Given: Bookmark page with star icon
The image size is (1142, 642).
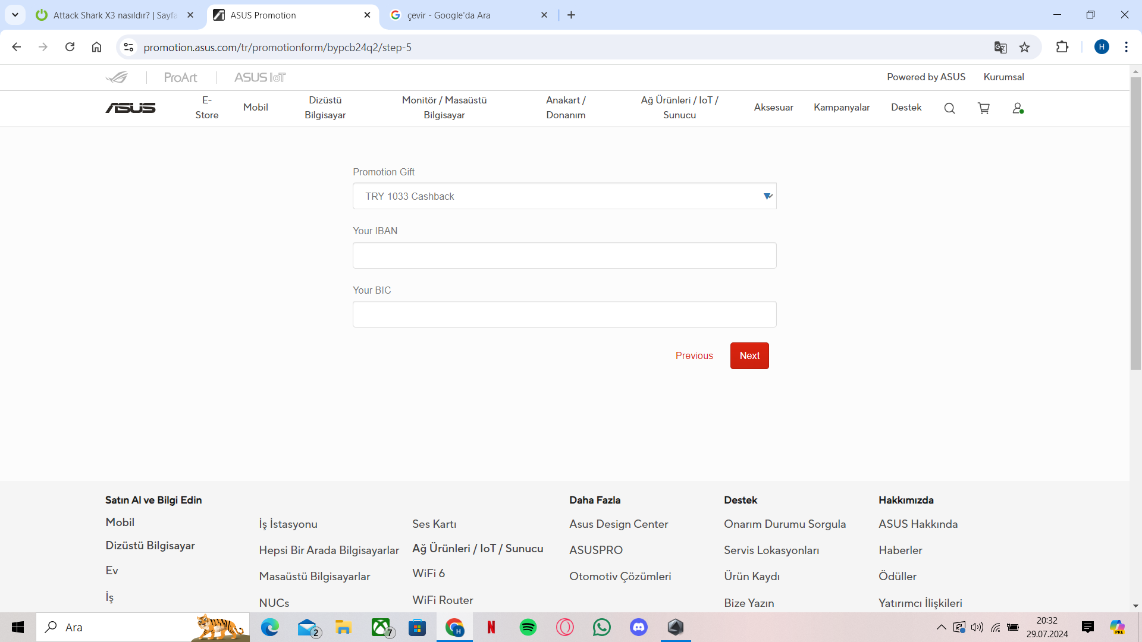Looking at the screenshot, I should (x=1024, y=48).
